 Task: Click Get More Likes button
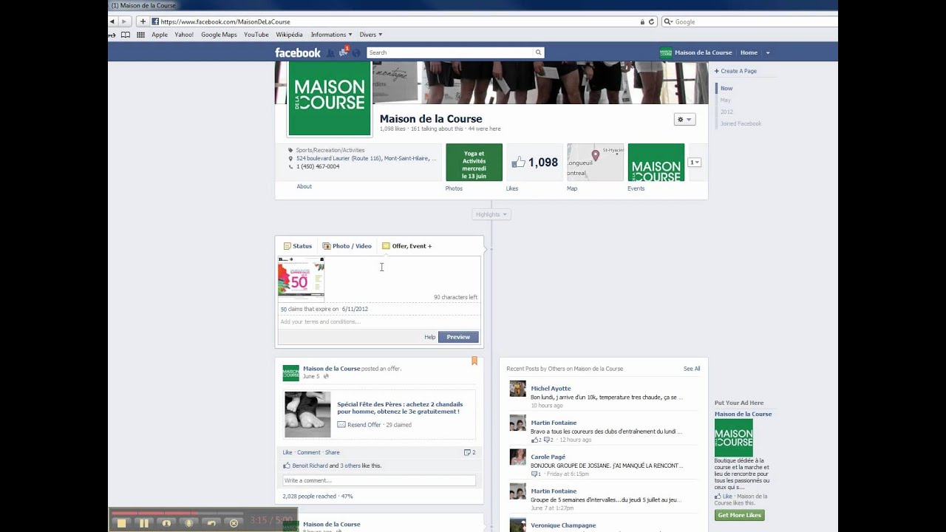point(740,515)
